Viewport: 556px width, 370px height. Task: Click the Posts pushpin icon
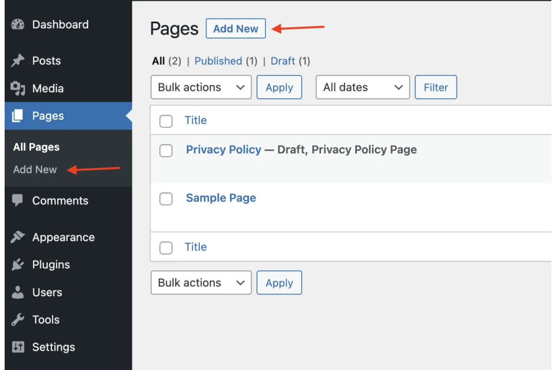point(18,61)
